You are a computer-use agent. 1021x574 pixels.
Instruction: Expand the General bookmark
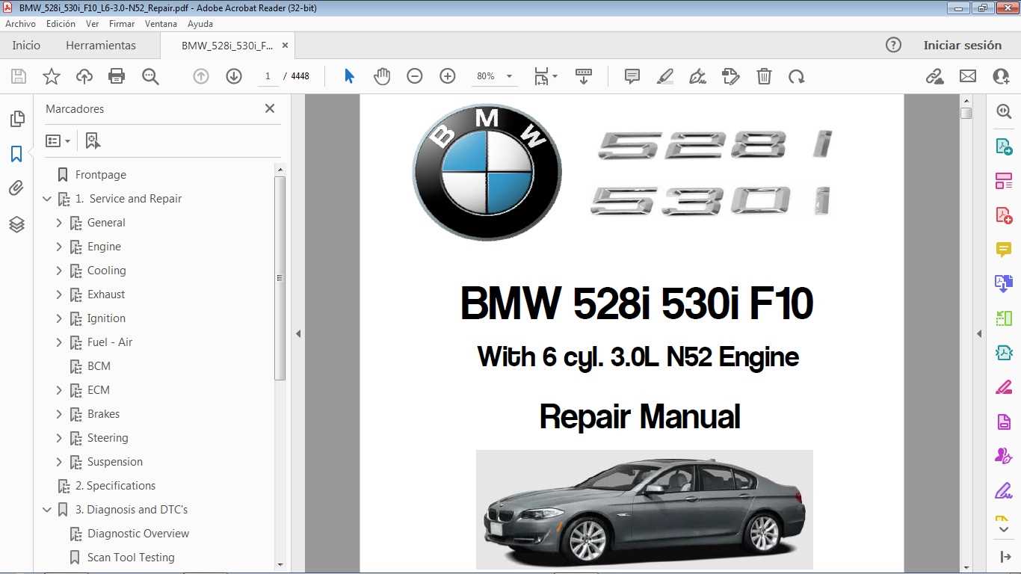(x=59, y=223)
